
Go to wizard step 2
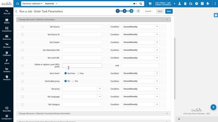pos(124,11)
